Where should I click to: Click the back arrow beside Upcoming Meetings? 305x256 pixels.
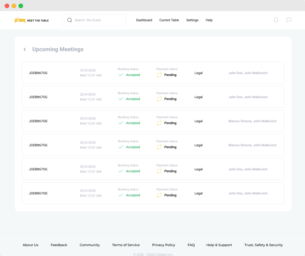(x=25, y=49)
